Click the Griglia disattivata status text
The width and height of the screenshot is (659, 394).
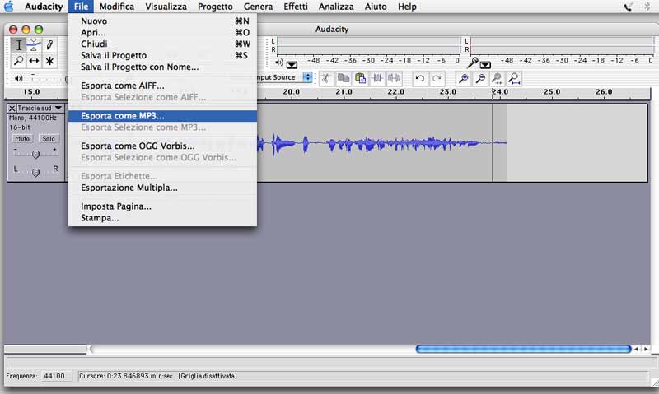(208, 376)
